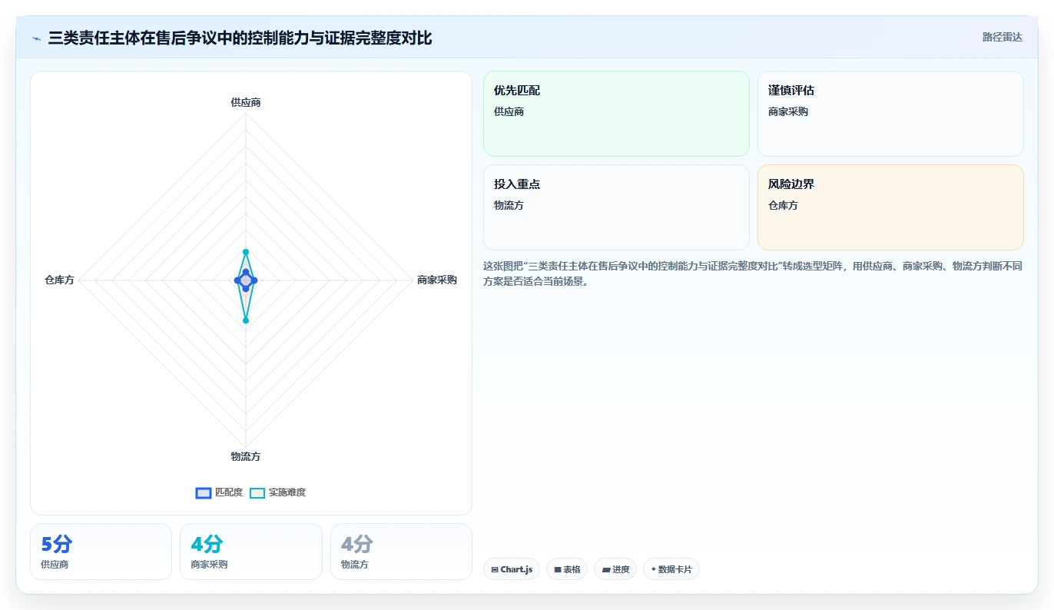The width and height of the screenshot is (1054, 610).
Task: Click the lightning icon beside the title
Action: tap(36, 38)
